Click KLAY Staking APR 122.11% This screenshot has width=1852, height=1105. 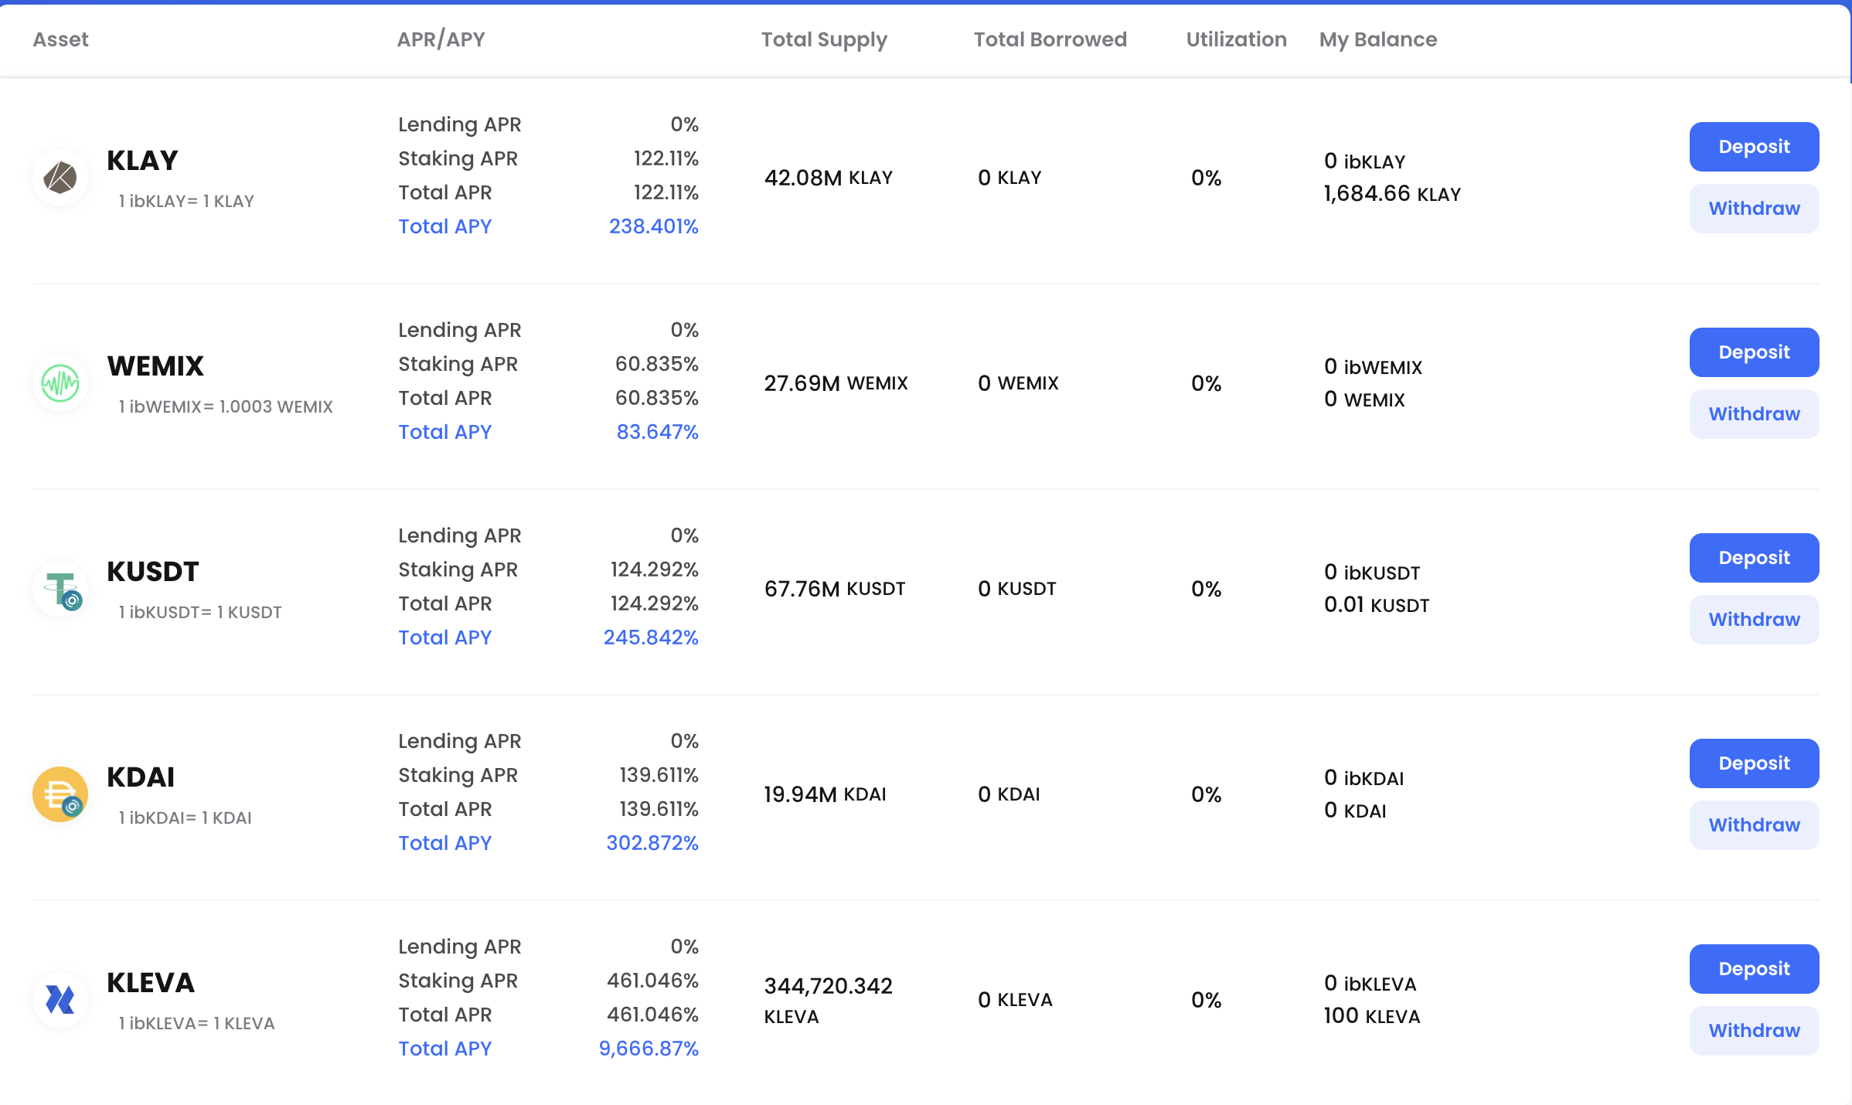(x=666, y=158)
